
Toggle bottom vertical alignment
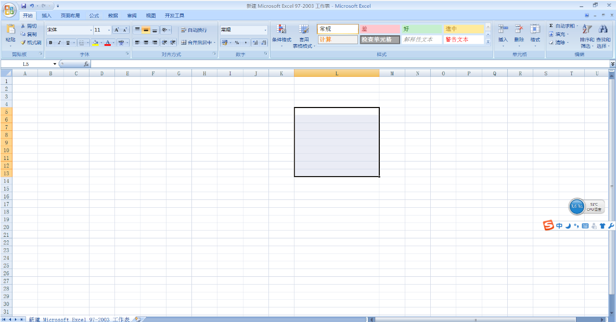(x=155, y=30)
